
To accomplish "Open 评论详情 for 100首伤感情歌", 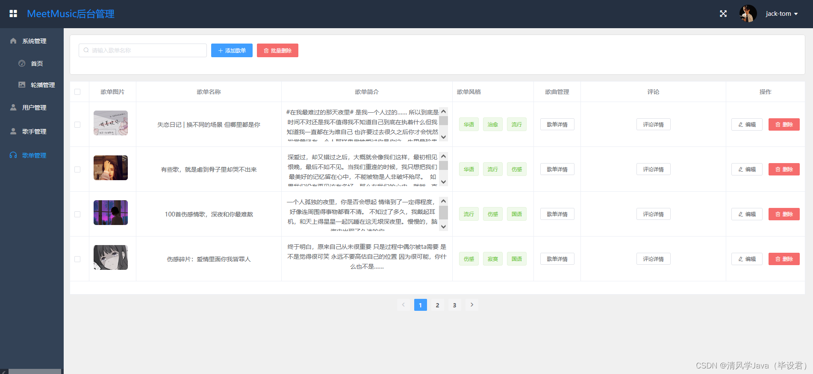I will pyautogui.click(x=654, y=214).
